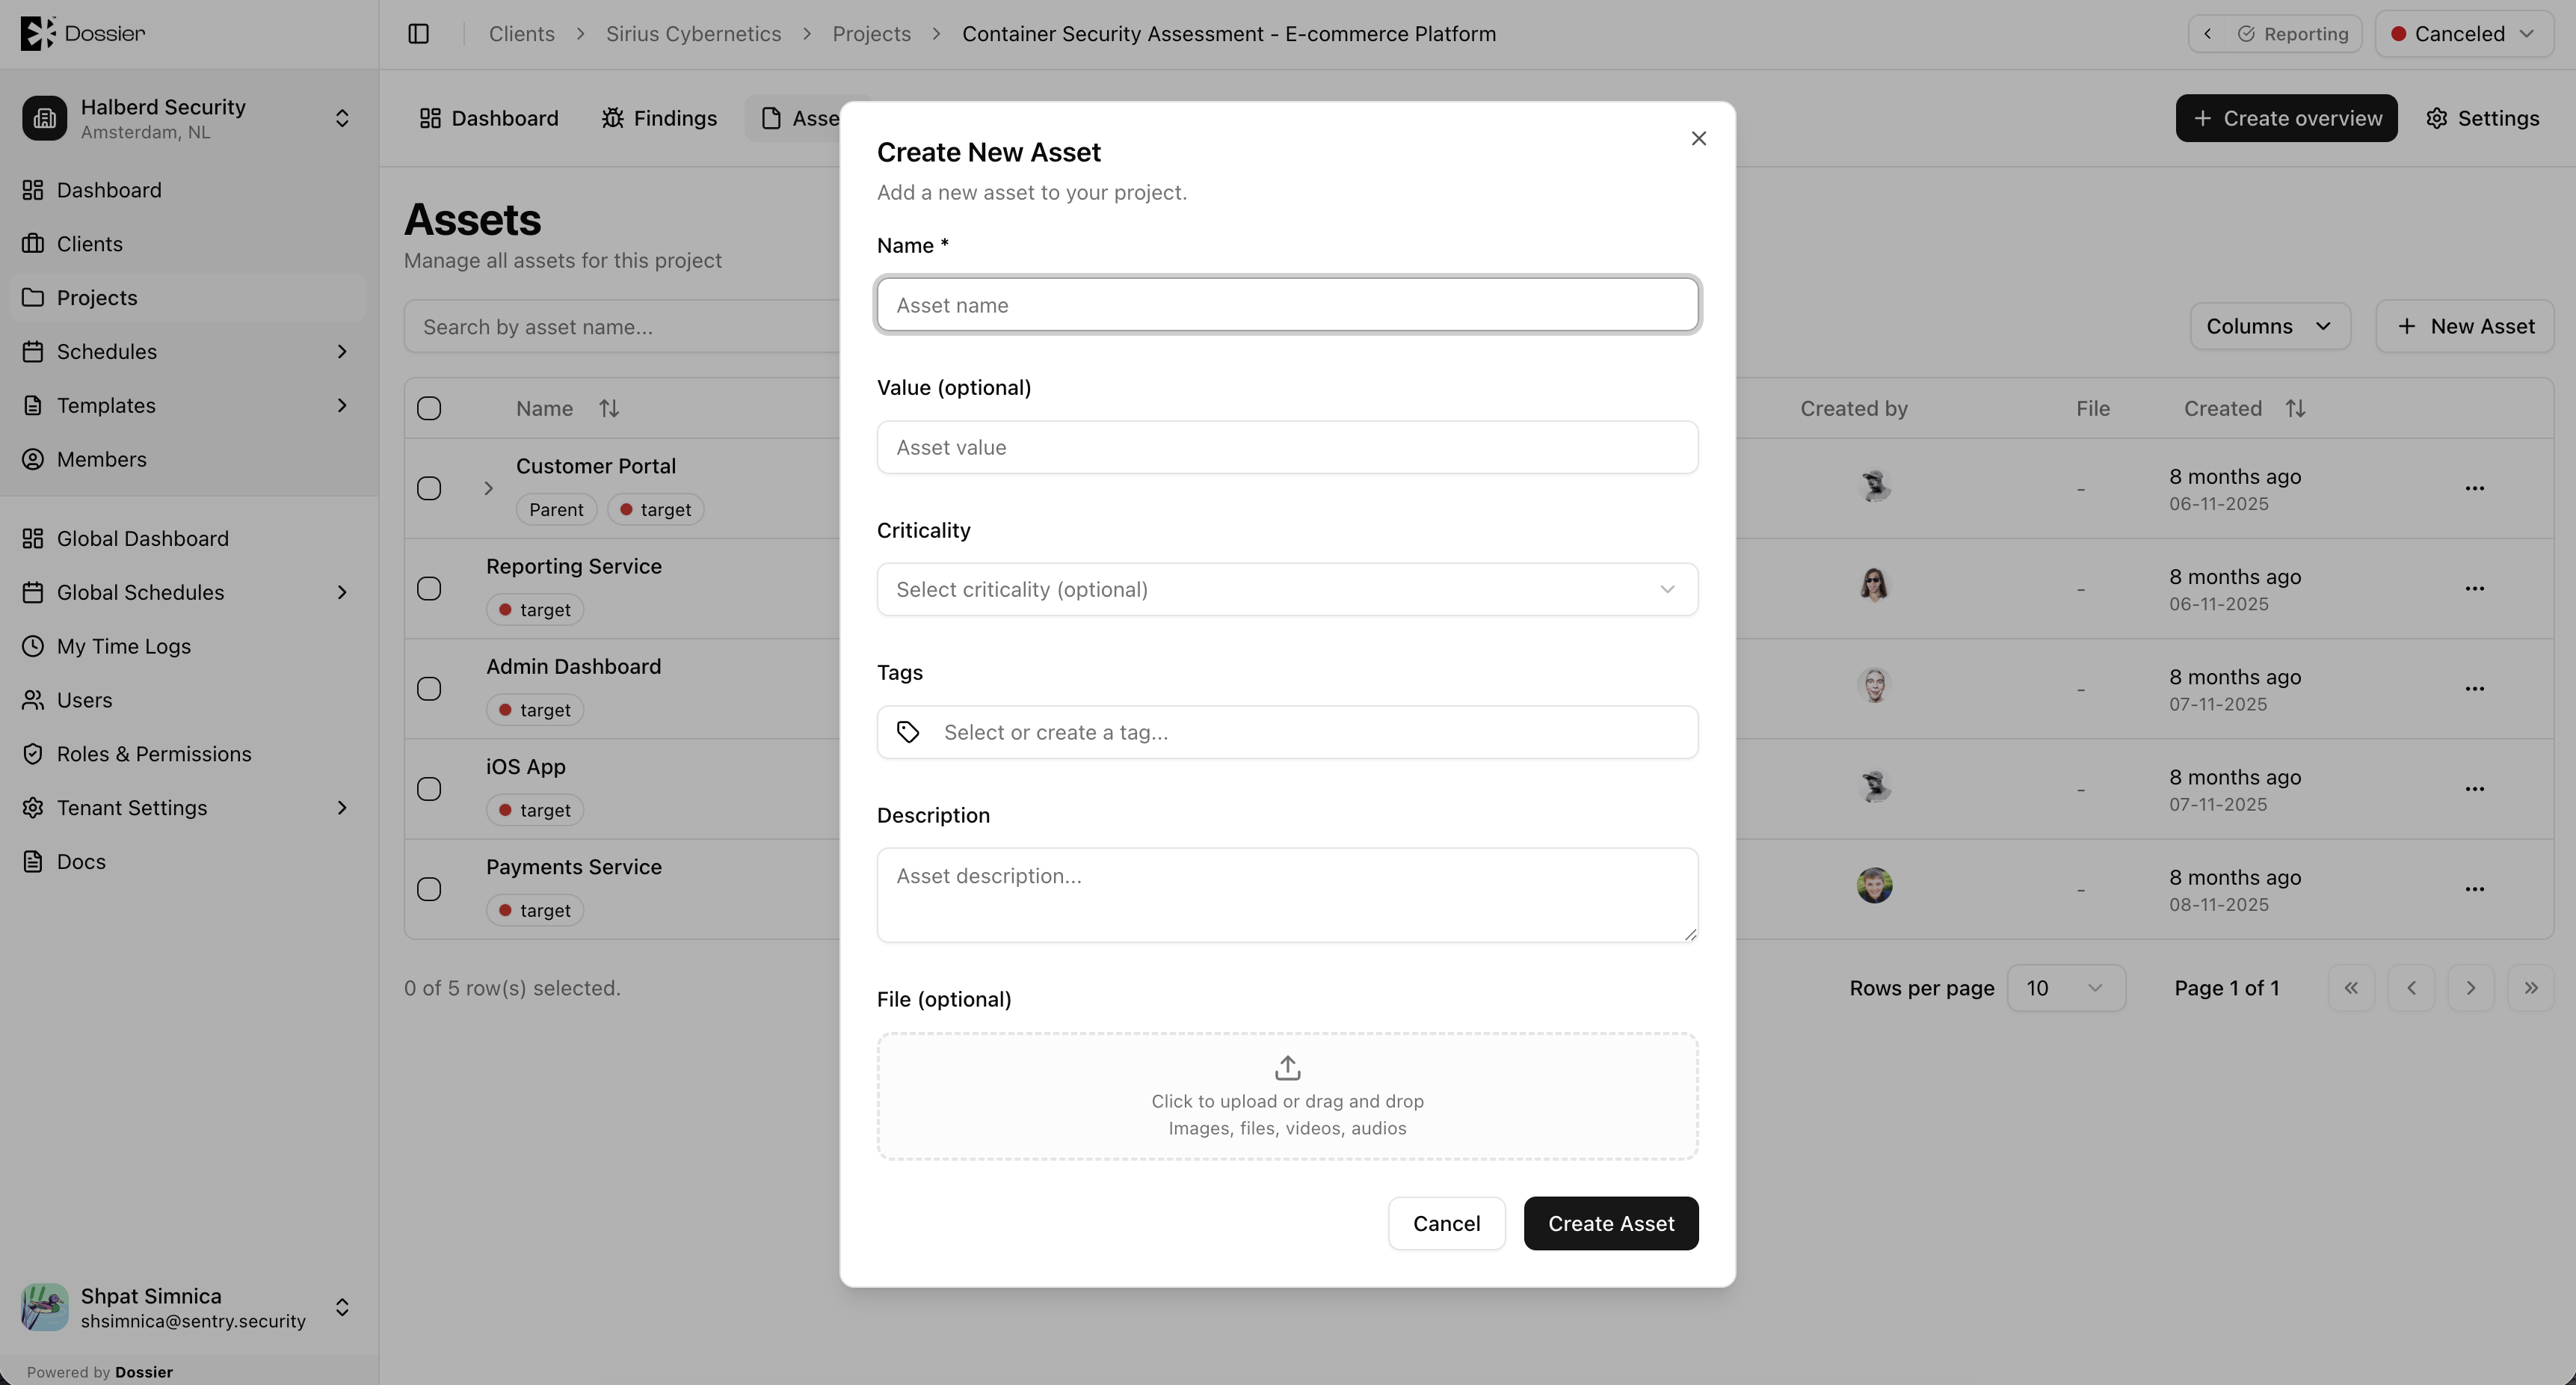Toggle the sidebar panel icon
Image resolution: width=2576 pixels, height=1385 pixels.
pos(419,34)
